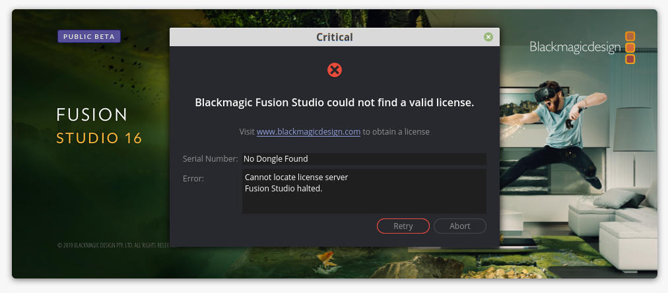Click the PUBLIC BETA badge
Viewport: 668px width, 293px height.
pos(89,37)
